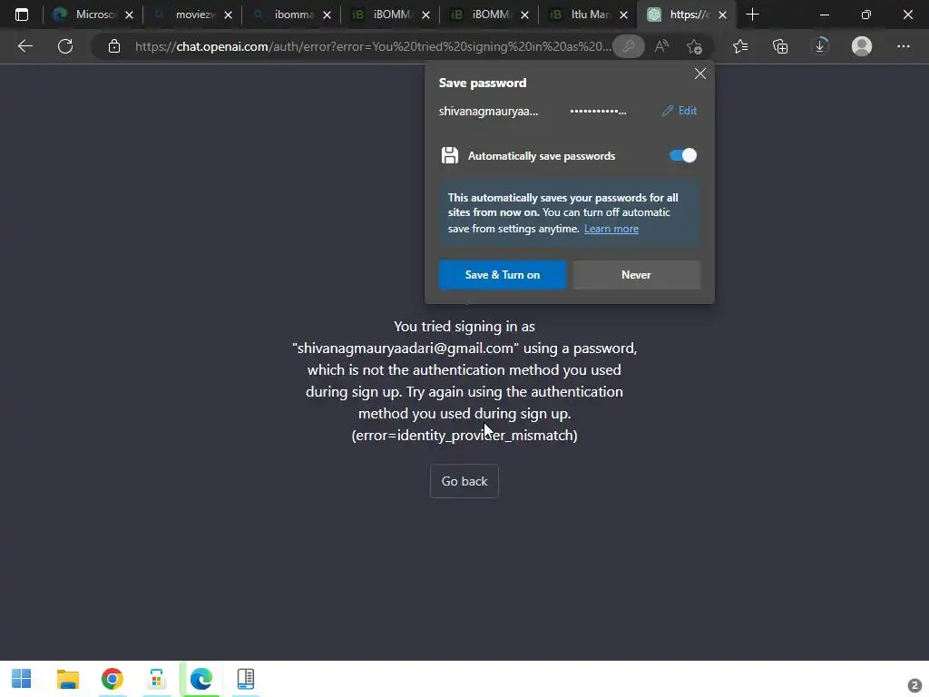Open the Collections icon

[780, 46]
